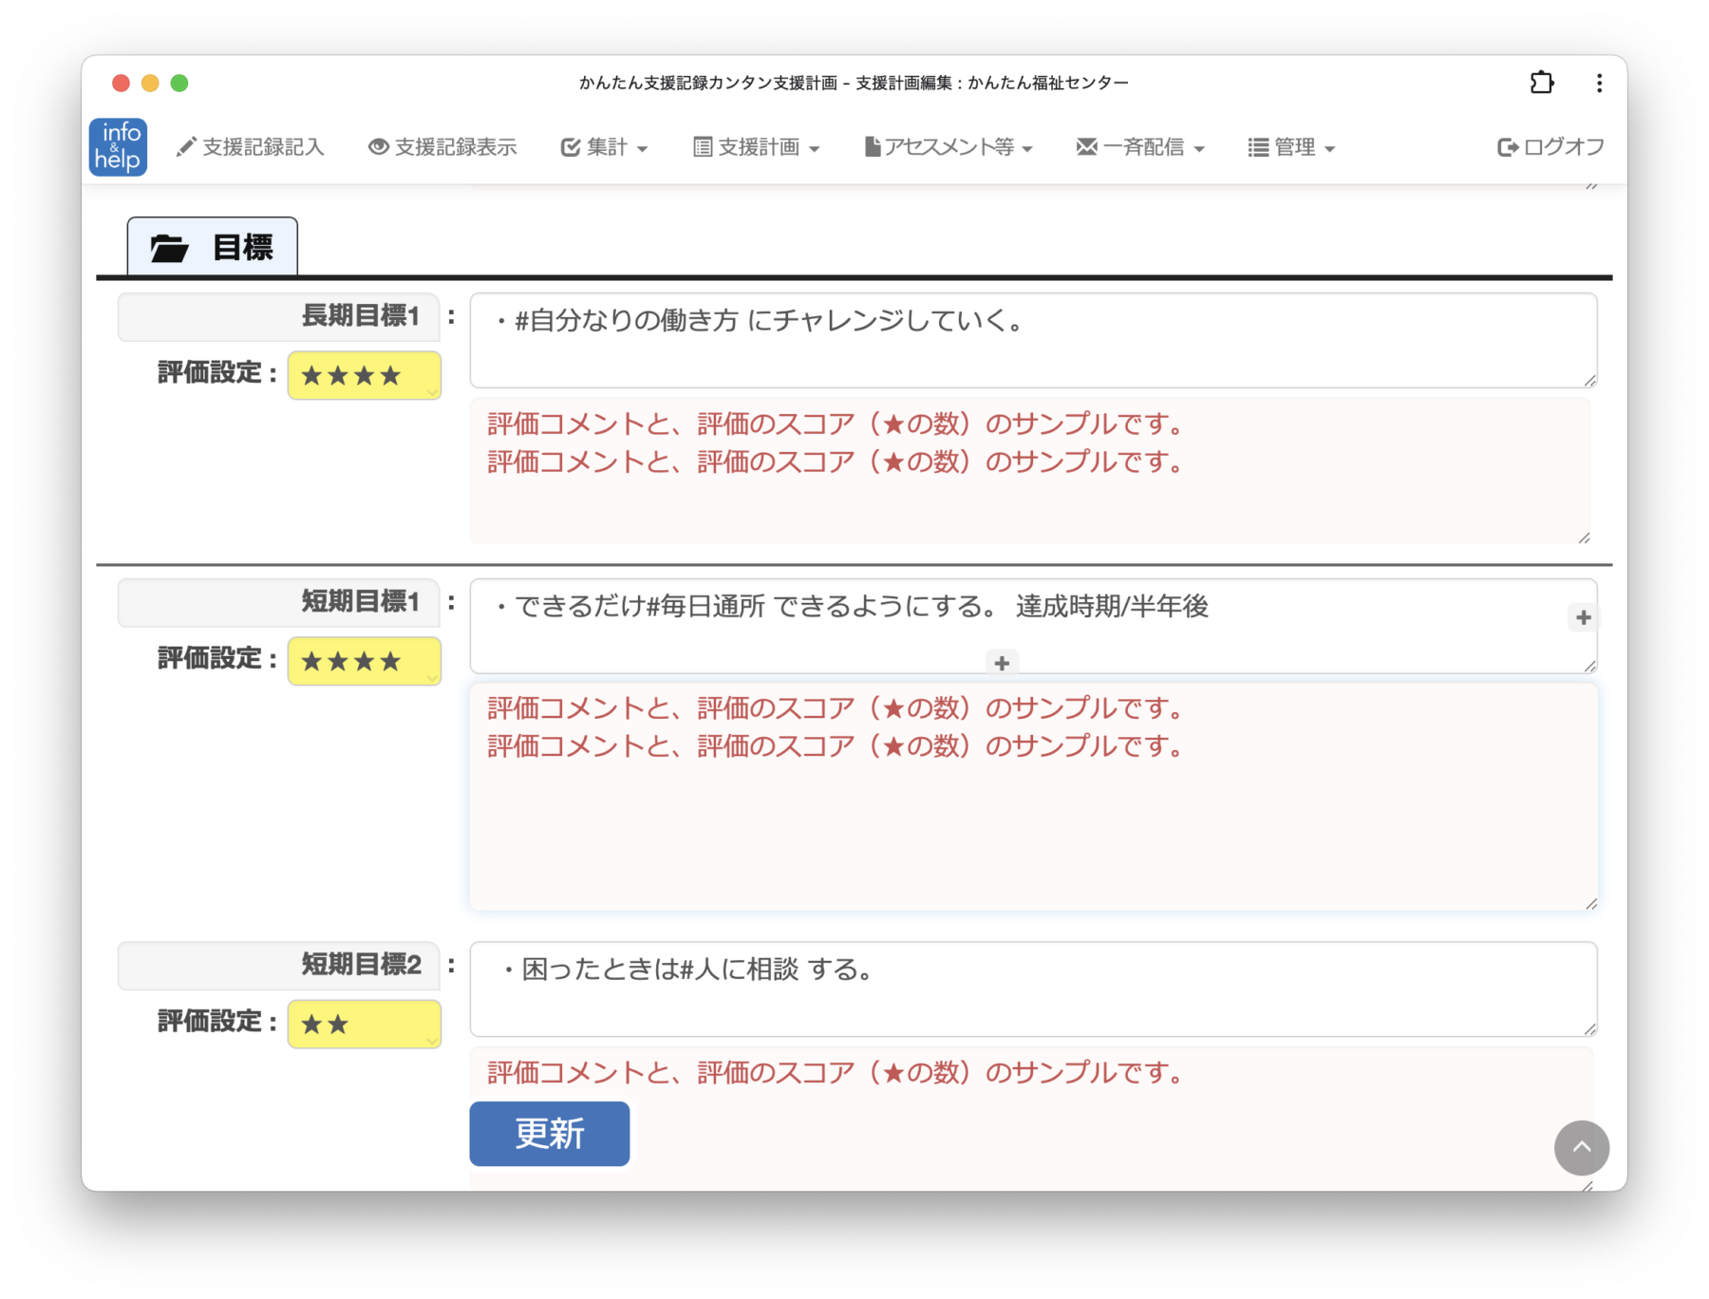The height and width of the screenshot is (1299, 1709).
Task: Expand the アセスメント等 dropdown menu
Action: pos(948,147)
